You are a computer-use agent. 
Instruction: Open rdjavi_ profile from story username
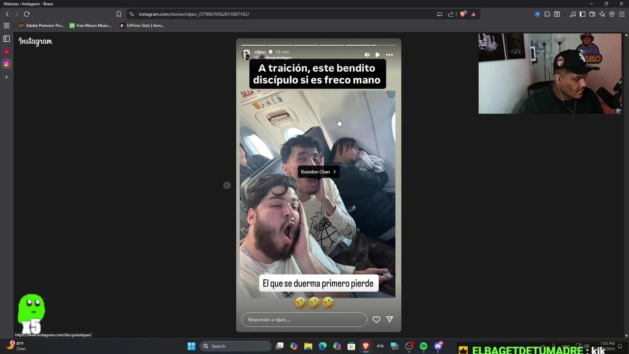tap(260, 52)
